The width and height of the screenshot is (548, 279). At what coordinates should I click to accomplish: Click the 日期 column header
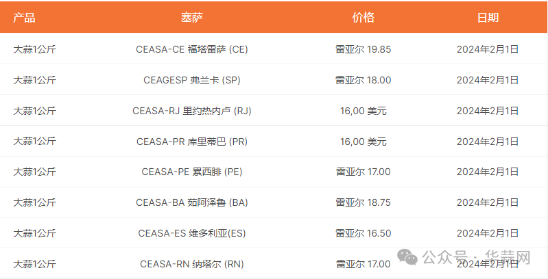pyautogui.click(x=488, y=17)
